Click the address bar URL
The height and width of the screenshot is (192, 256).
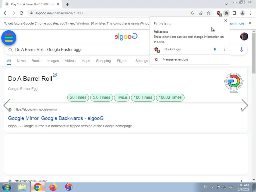click(60, 13)
